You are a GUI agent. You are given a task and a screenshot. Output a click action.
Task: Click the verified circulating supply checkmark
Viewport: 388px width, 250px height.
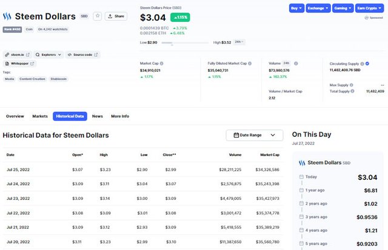tap(367, 64)
